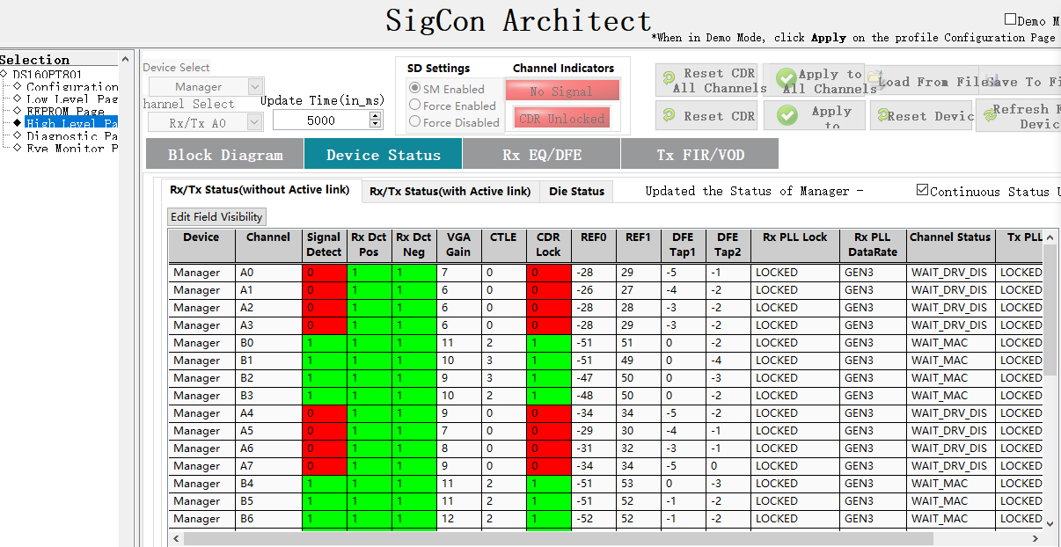
Task: Select the High Level Page tree item
Action: pos(72,124)
